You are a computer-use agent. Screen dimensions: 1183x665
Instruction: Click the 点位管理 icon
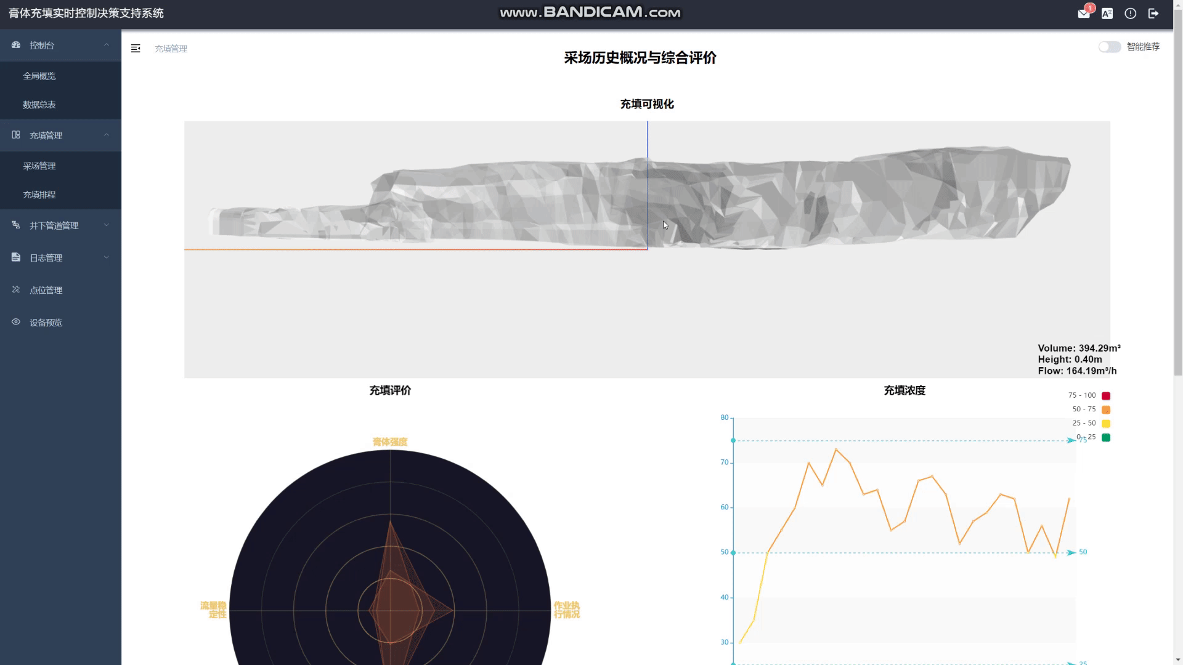pyautogui.click(x=16, y=289)
